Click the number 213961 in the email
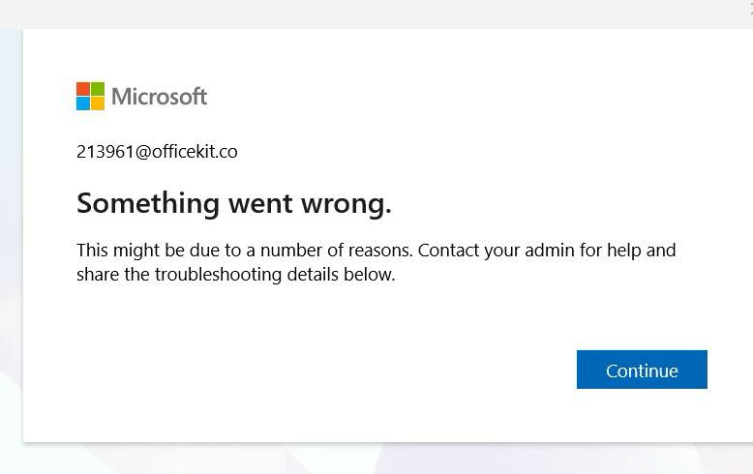Screen dimensions: 753x474 (105, 152)
